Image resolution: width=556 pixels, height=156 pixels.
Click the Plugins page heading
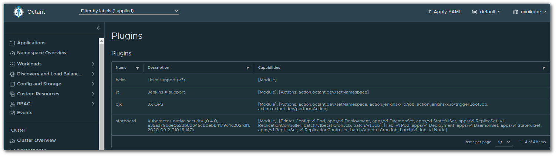coord(127,36)
